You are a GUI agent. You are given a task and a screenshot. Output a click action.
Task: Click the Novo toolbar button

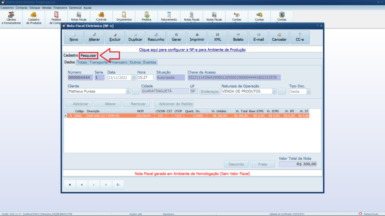click(74, 37)
